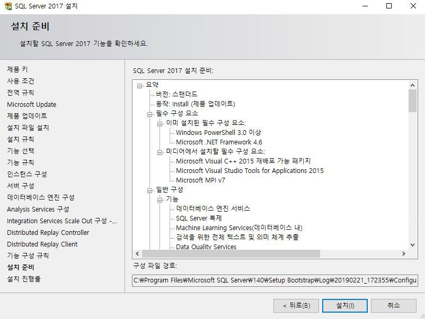Screen dimensions: 425x319
Task: Open the 제품 키 step
Action: (x=17, y=69)
